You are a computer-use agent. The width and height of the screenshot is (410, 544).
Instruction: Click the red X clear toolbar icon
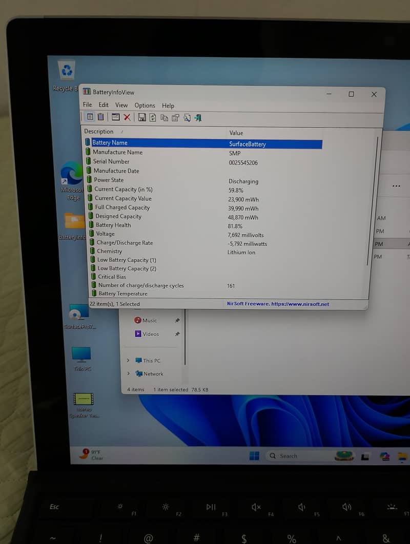(x=127, y=117)
